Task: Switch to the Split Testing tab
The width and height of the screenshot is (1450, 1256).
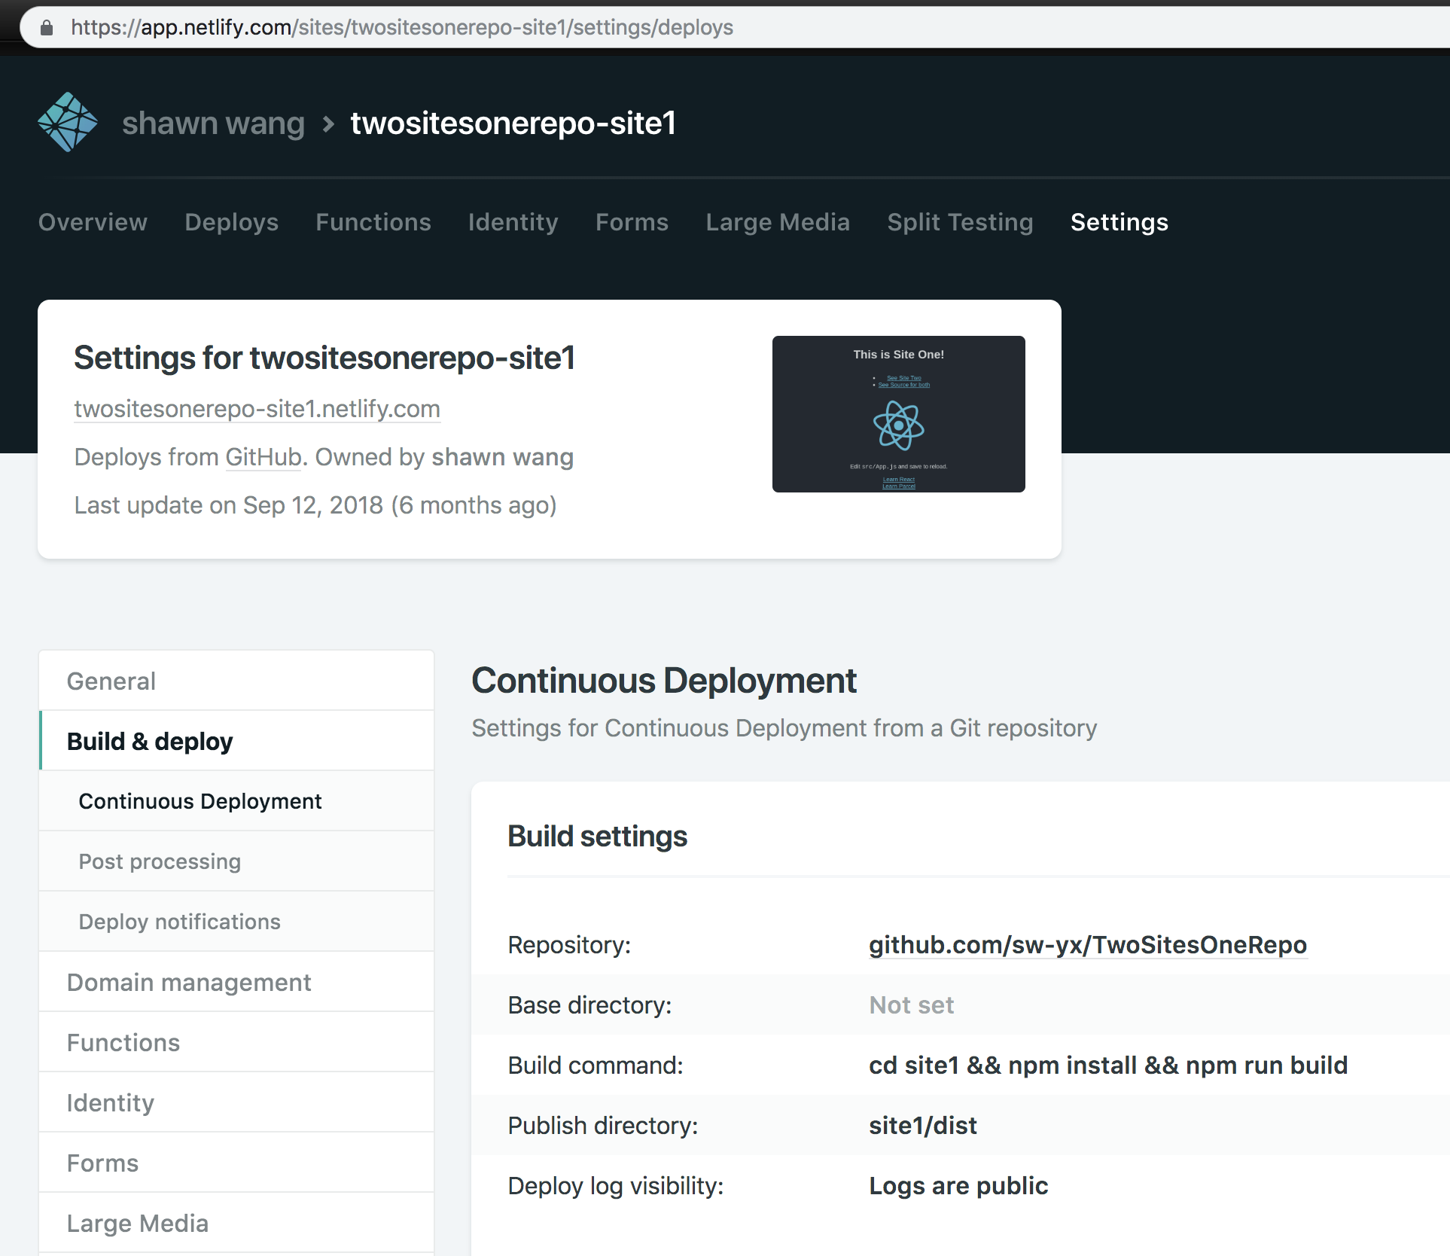Action: [960, 222]
